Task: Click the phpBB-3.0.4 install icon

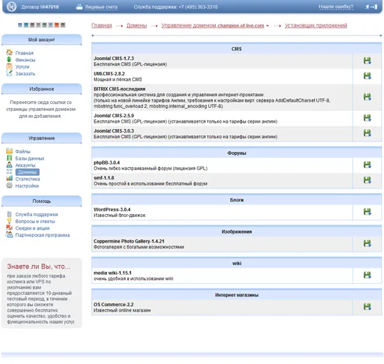Action: [367, 165]
